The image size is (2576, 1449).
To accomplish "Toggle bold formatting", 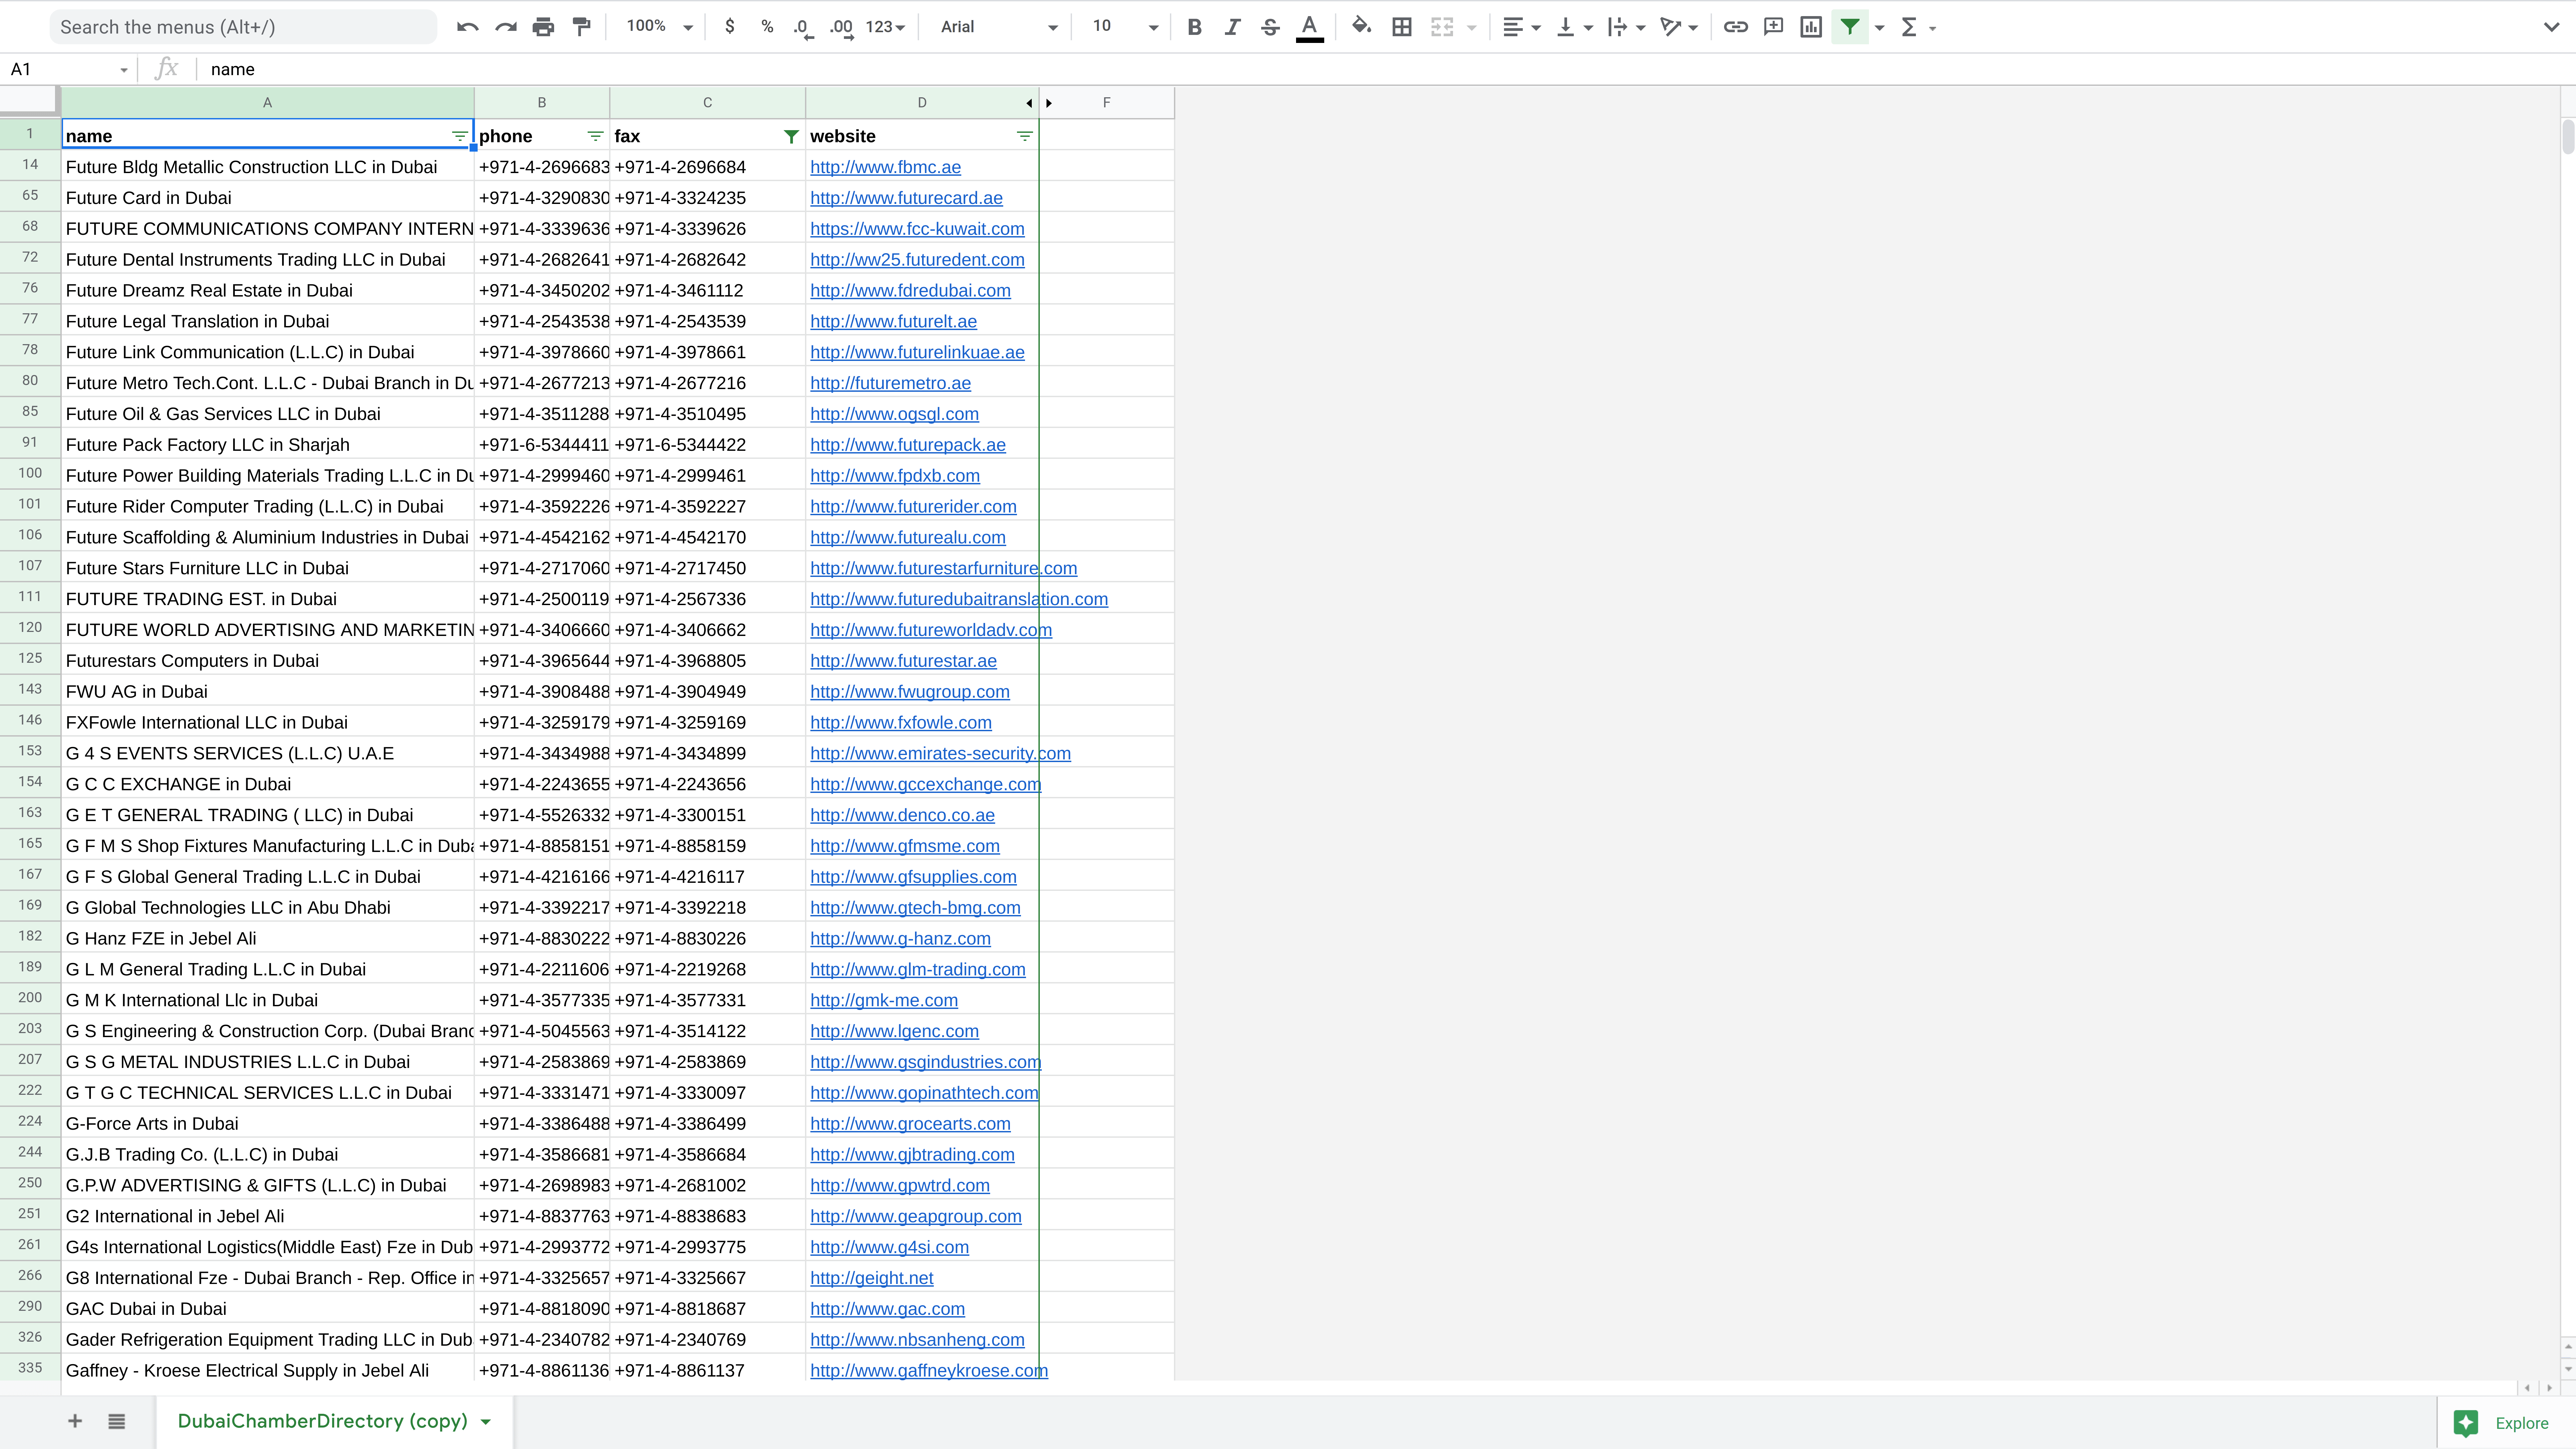I will pyautogui.click(x=1194, y=27).
